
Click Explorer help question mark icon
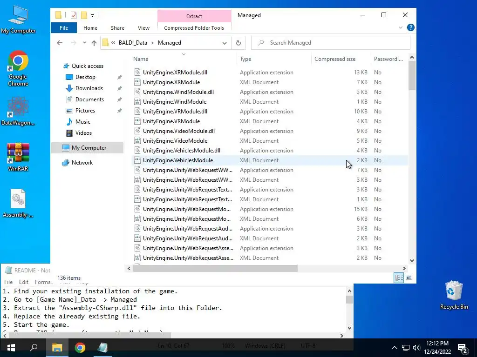click(x=411, y=27)
